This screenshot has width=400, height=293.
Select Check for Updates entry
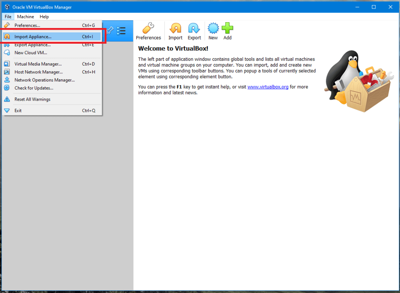pos(34,88)
